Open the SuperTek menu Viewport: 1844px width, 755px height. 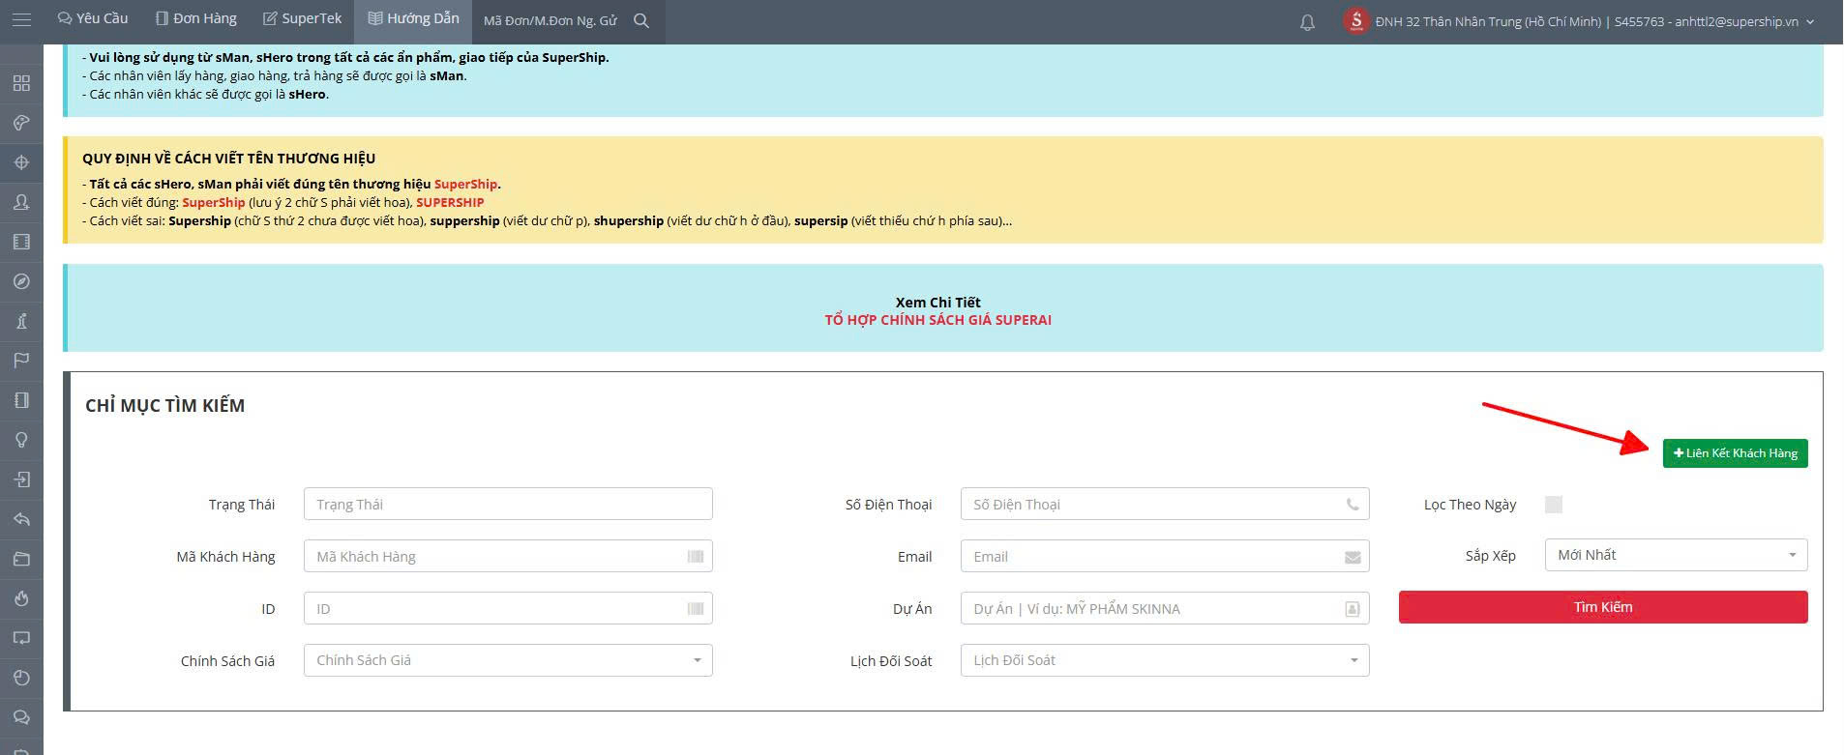click(x=303, y=18)
